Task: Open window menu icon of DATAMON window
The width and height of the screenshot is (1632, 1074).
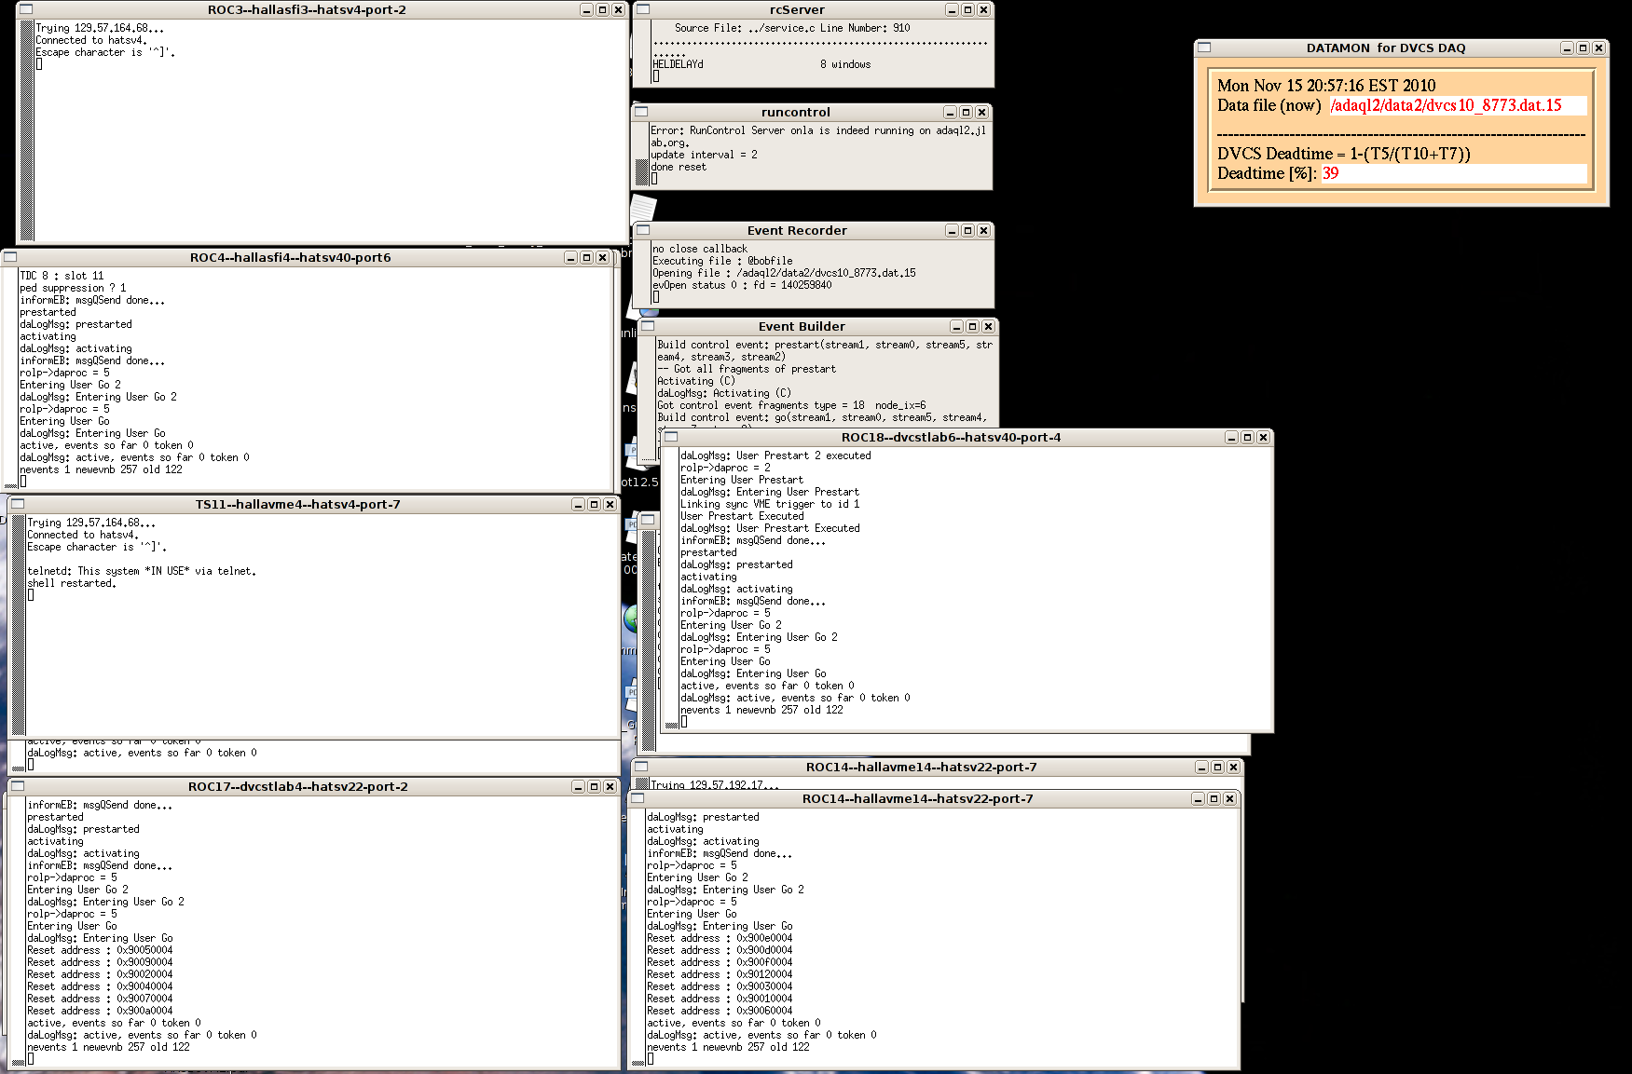Action: pyautogui.click(x=1204, y=48)
